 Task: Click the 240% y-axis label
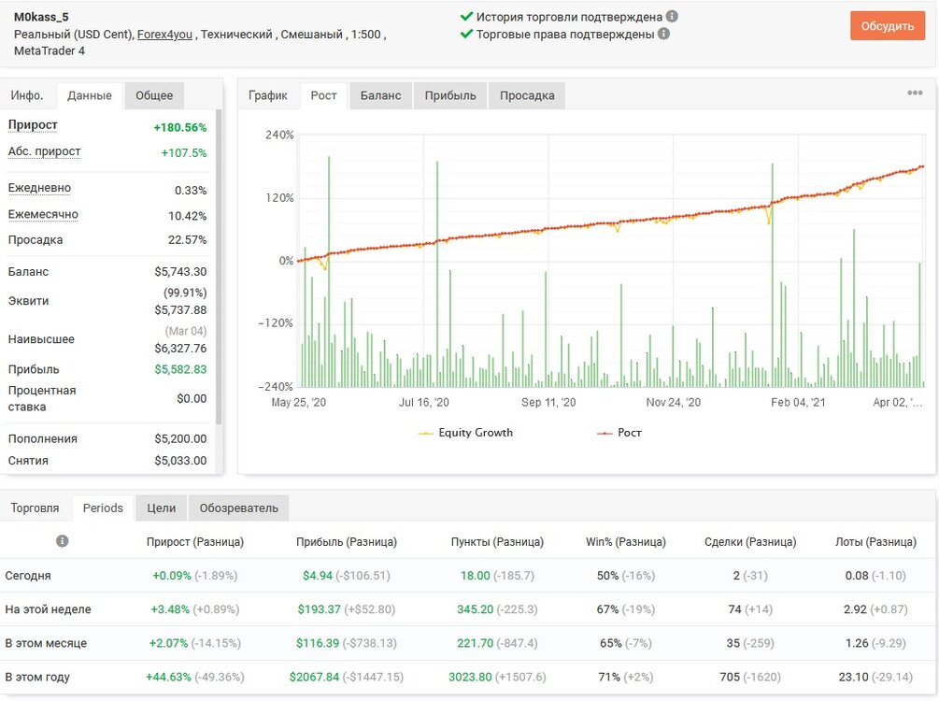[x=279, y=135]
